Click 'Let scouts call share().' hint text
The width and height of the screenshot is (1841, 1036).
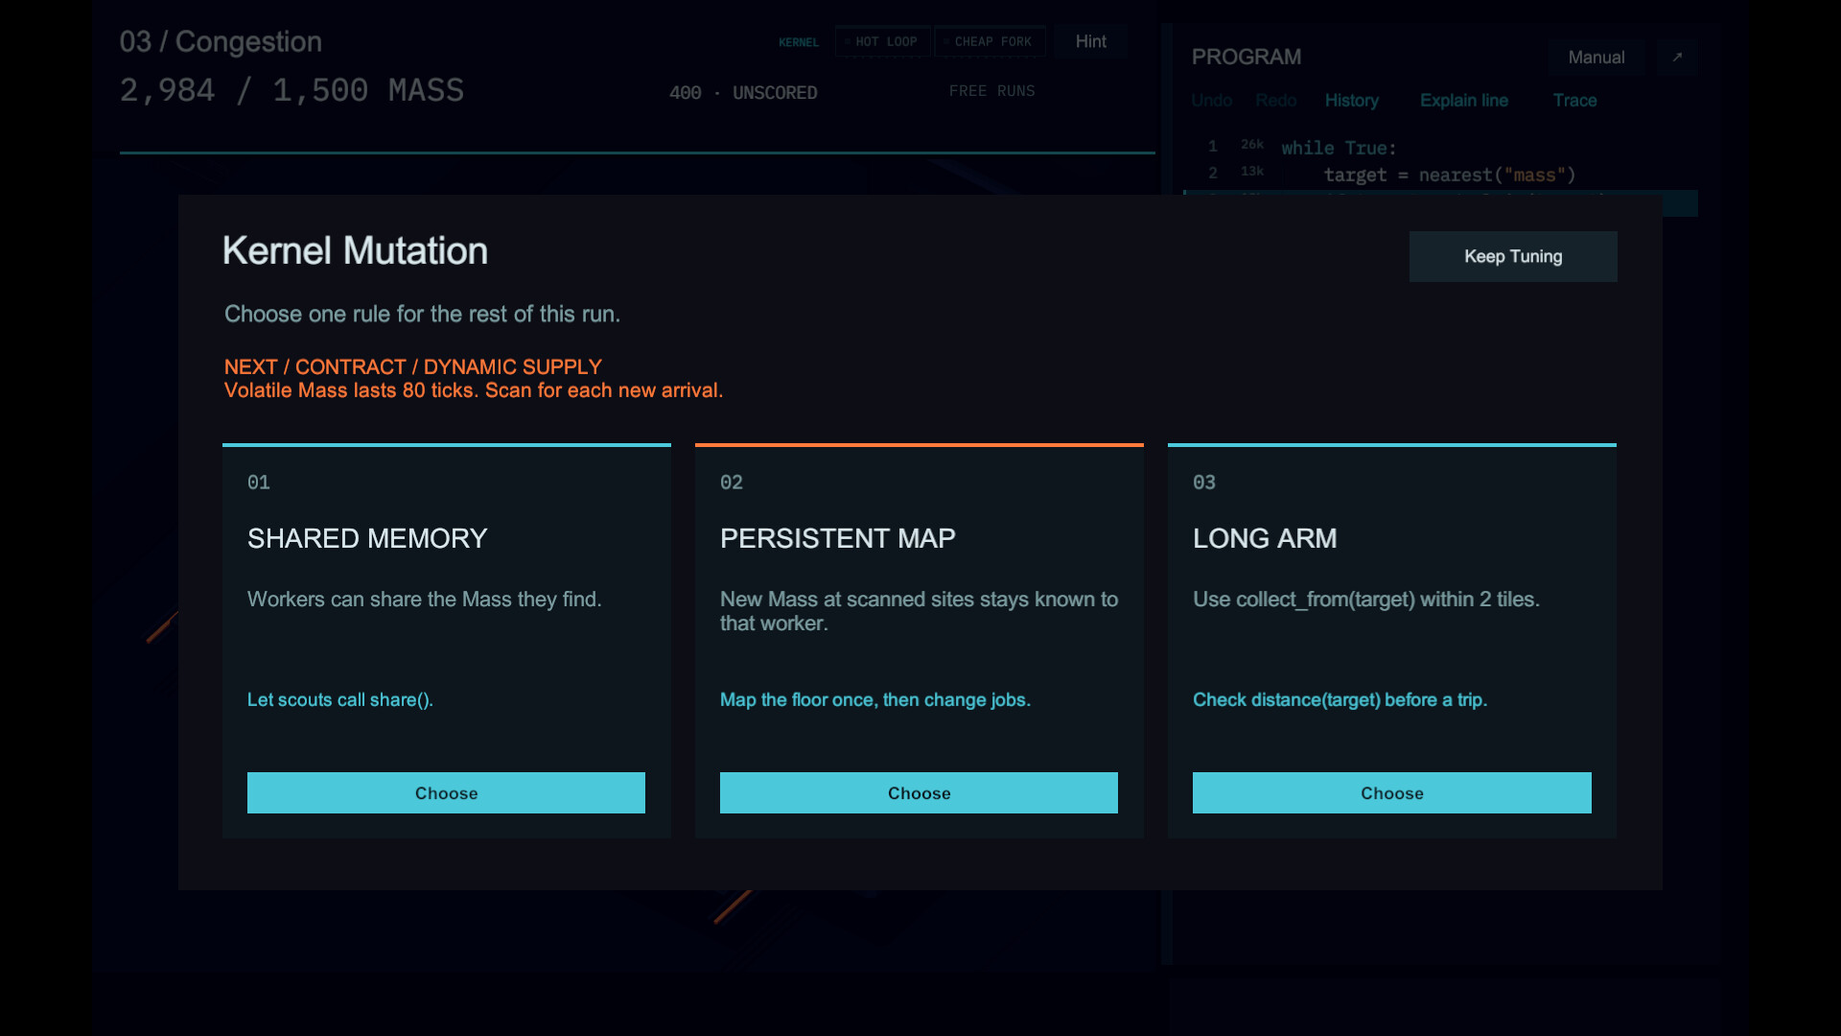coord(340,700)
